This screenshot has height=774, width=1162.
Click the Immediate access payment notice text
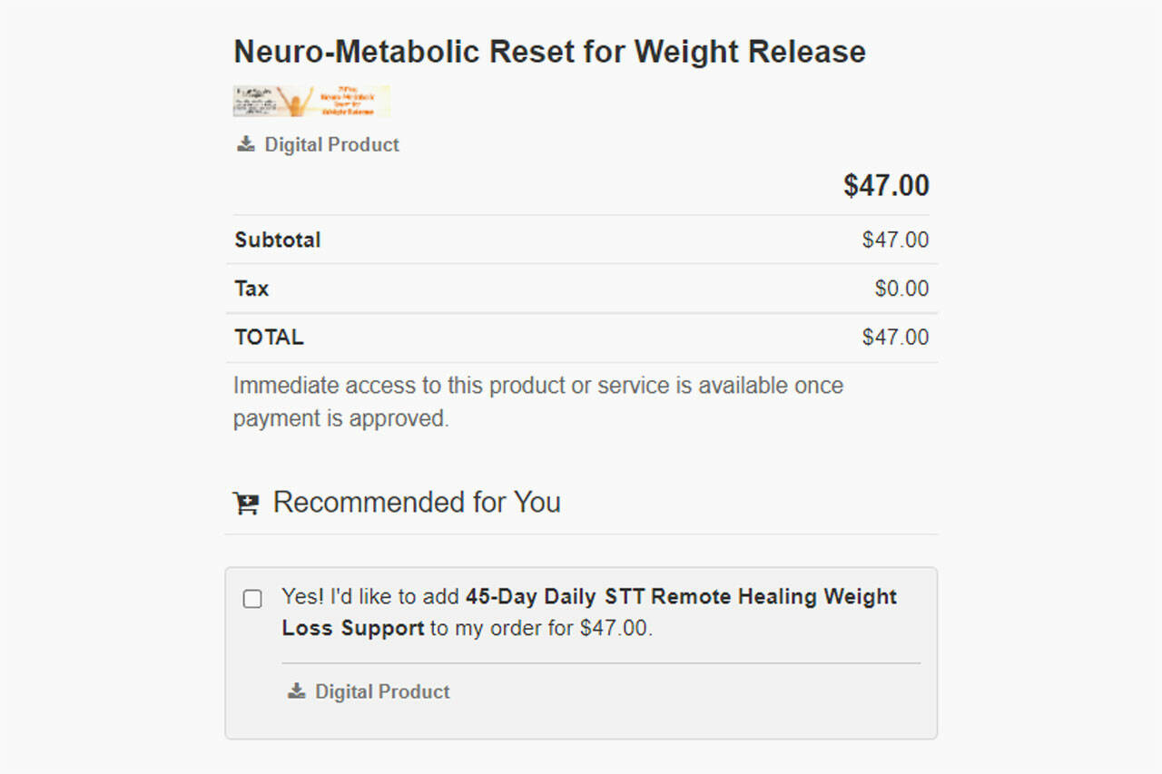click(x=537, y=401)
